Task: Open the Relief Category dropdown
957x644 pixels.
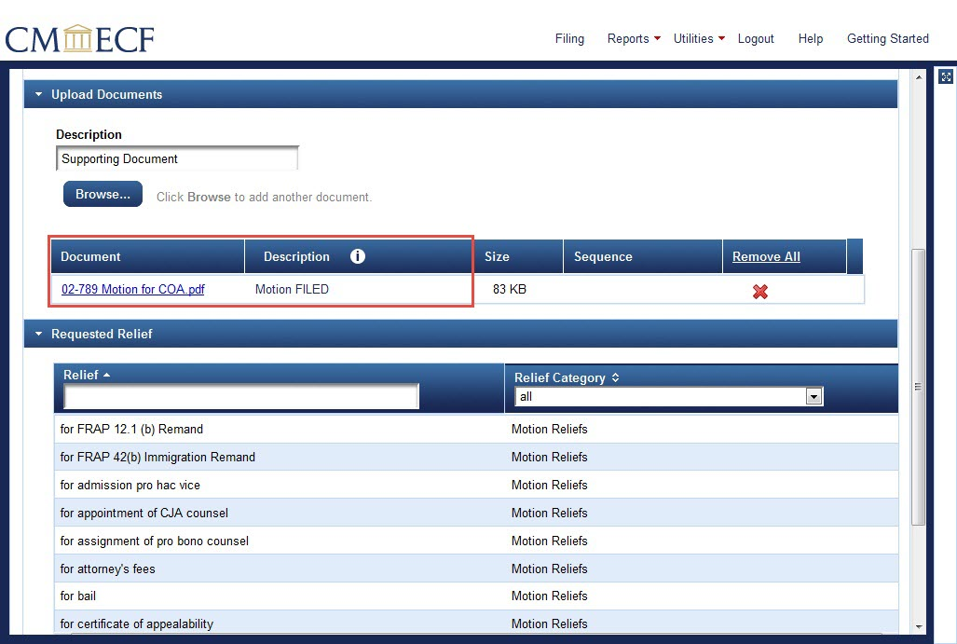Action: point(813,397)
